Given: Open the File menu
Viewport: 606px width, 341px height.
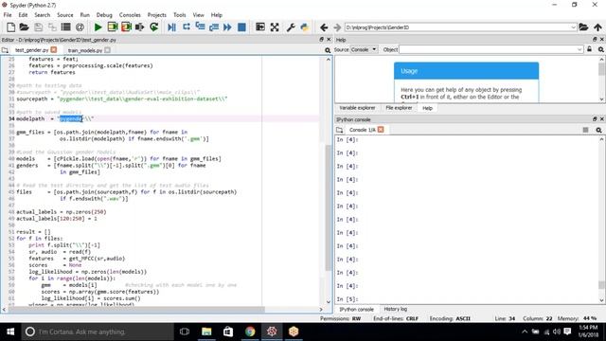Looking at the screenshot, I should click(x=8, y=15).
